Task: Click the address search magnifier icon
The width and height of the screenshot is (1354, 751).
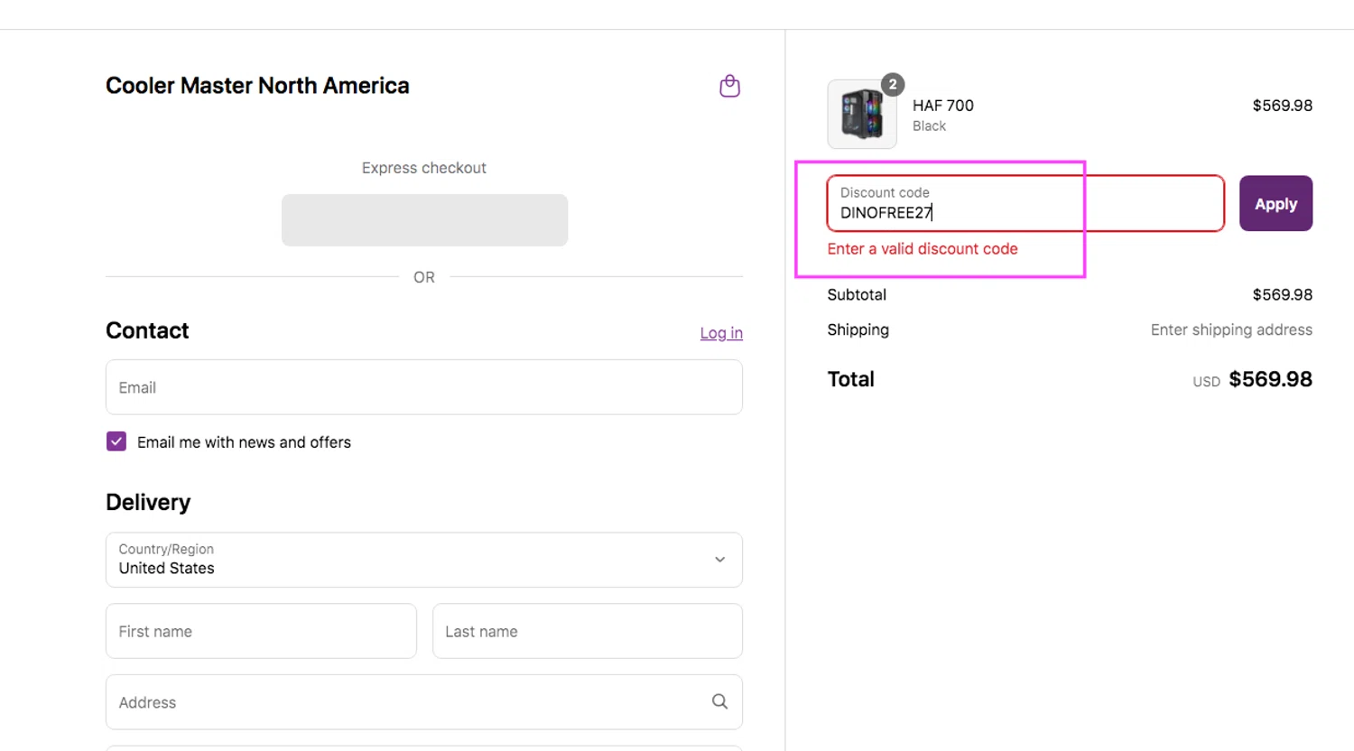Action: (719, 701)
